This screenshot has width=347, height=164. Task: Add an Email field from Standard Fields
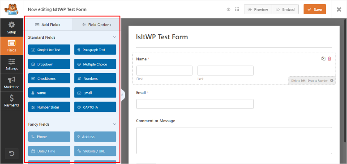coord(95,93)
